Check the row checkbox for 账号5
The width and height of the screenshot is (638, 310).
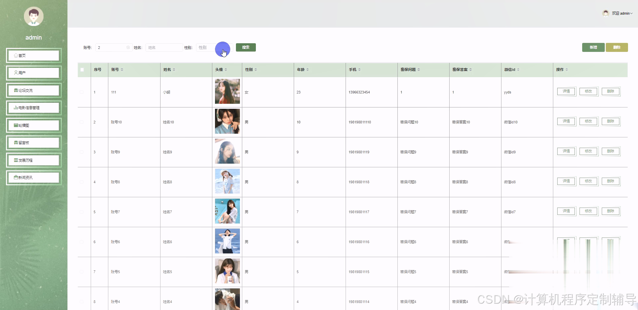[82, 272]
